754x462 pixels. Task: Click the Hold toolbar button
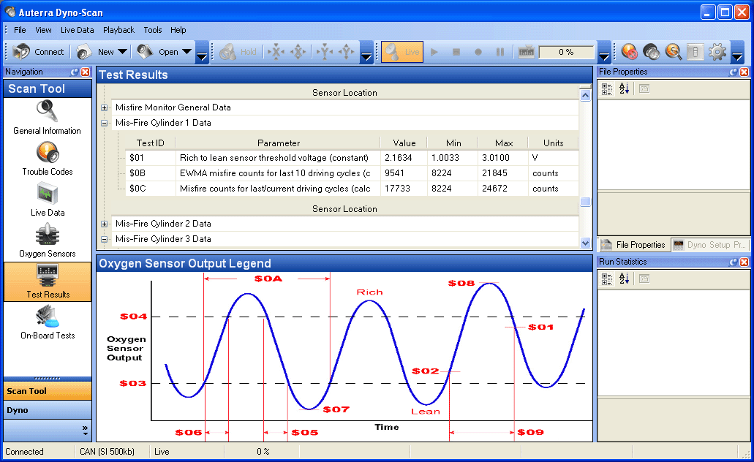click(238, 52)
